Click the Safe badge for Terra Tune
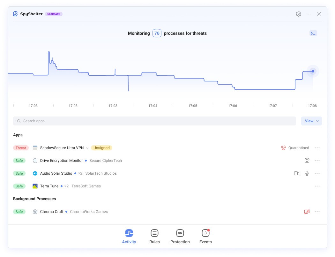 point(19,186)
